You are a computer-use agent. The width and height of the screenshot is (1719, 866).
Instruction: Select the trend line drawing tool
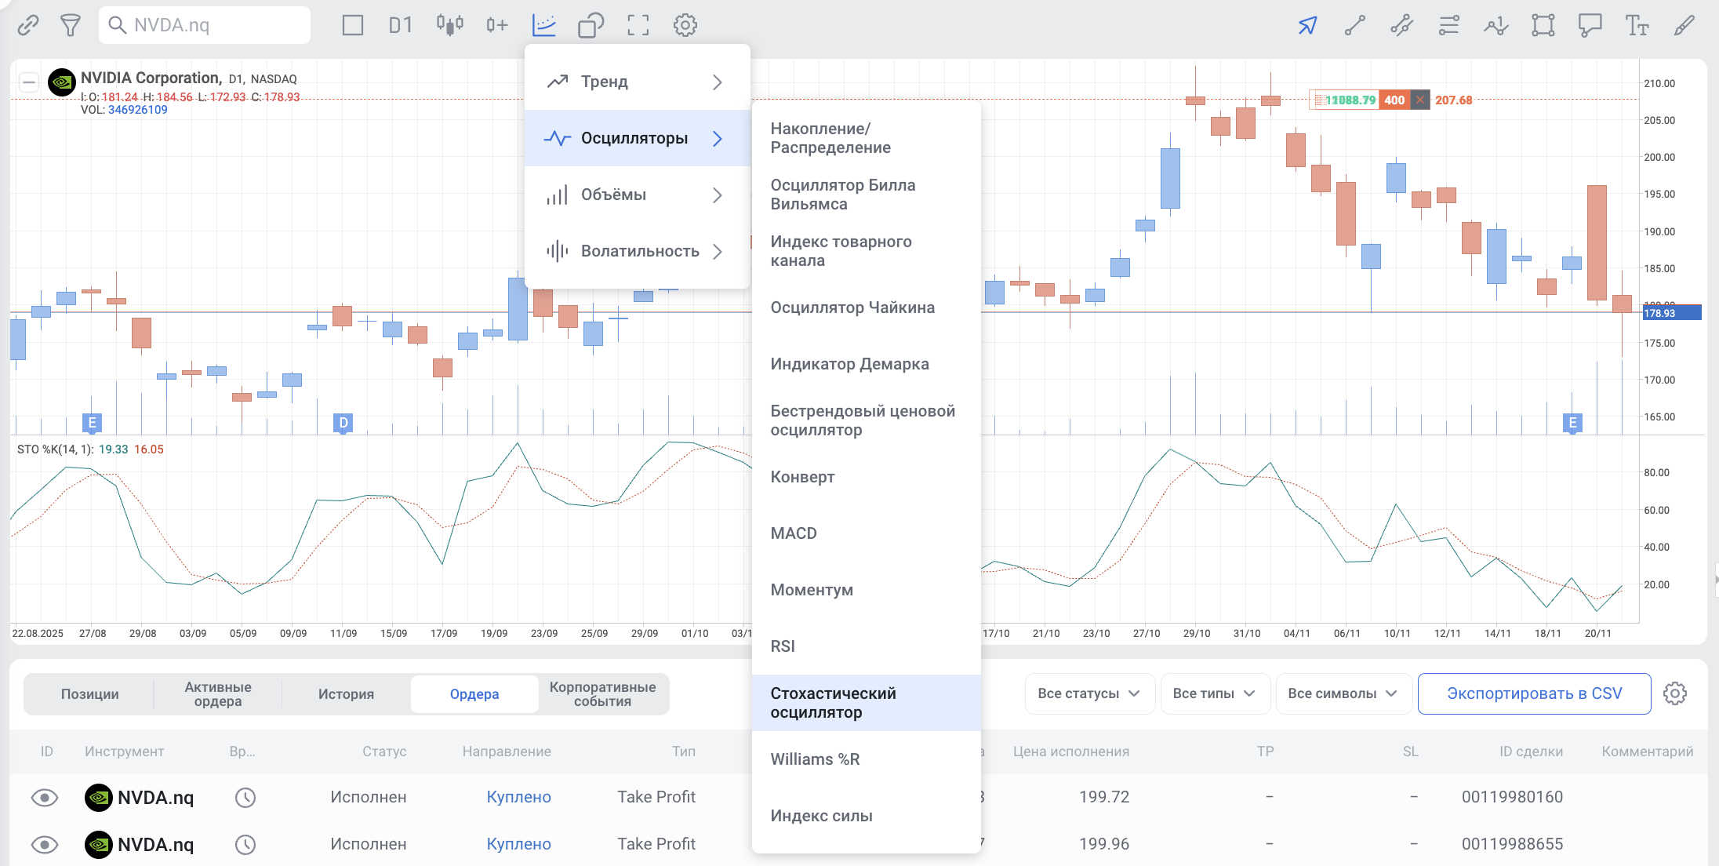pyautogui.click(x=1354, y=25)
